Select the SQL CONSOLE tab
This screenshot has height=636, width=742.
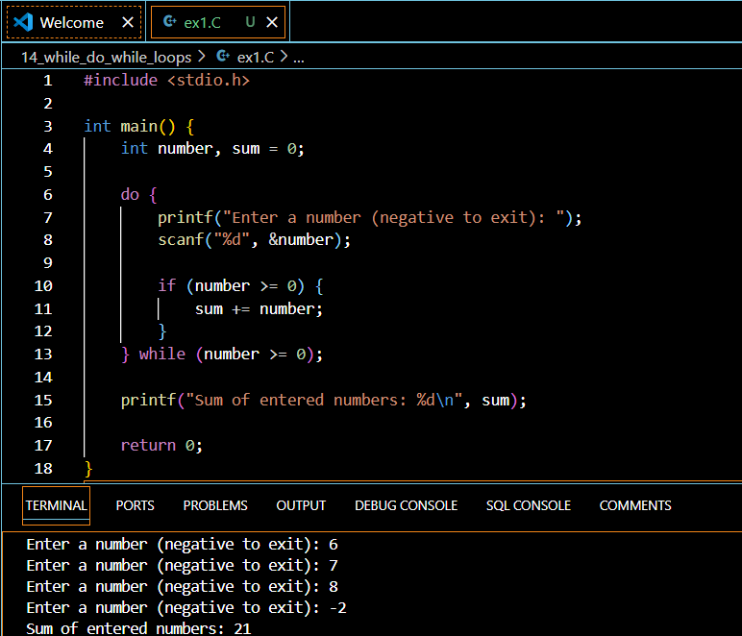(528, 505)
